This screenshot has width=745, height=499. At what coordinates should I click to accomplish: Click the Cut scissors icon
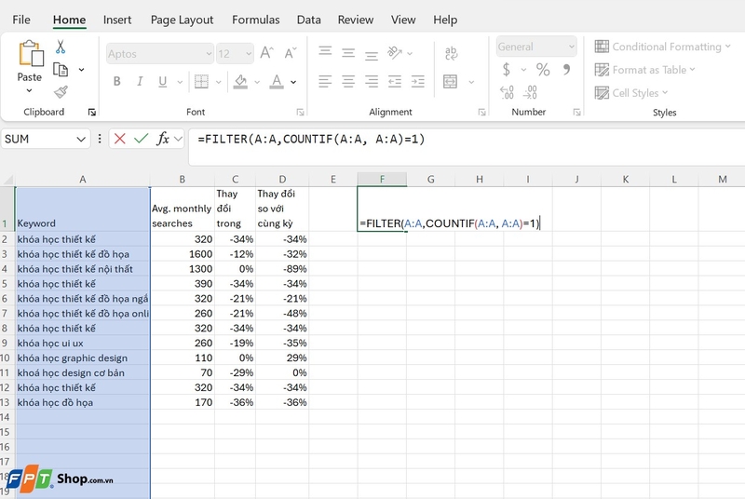pos(61,47)
